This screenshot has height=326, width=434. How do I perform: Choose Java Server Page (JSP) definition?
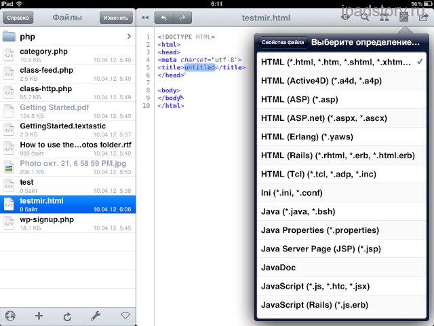342,249
